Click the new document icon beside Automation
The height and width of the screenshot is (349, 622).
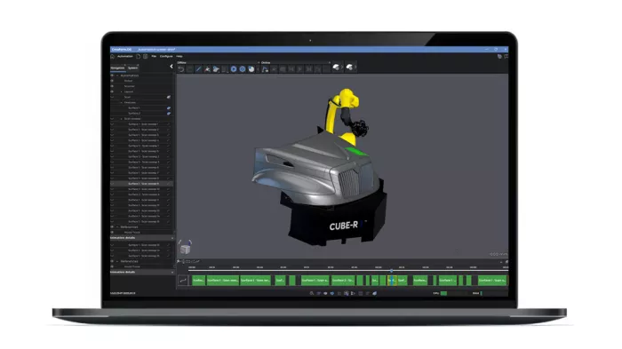click(x=139, y=56)
